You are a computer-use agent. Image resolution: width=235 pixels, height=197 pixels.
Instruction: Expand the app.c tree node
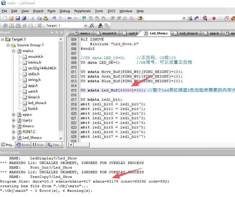(x=14, y=115)
